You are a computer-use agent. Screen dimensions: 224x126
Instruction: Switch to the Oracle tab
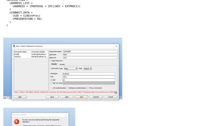pyautogui.click(x=54, y=64)
